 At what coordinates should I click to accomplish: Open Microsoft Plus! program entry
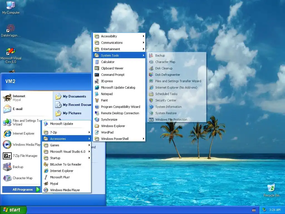point(67,177)
